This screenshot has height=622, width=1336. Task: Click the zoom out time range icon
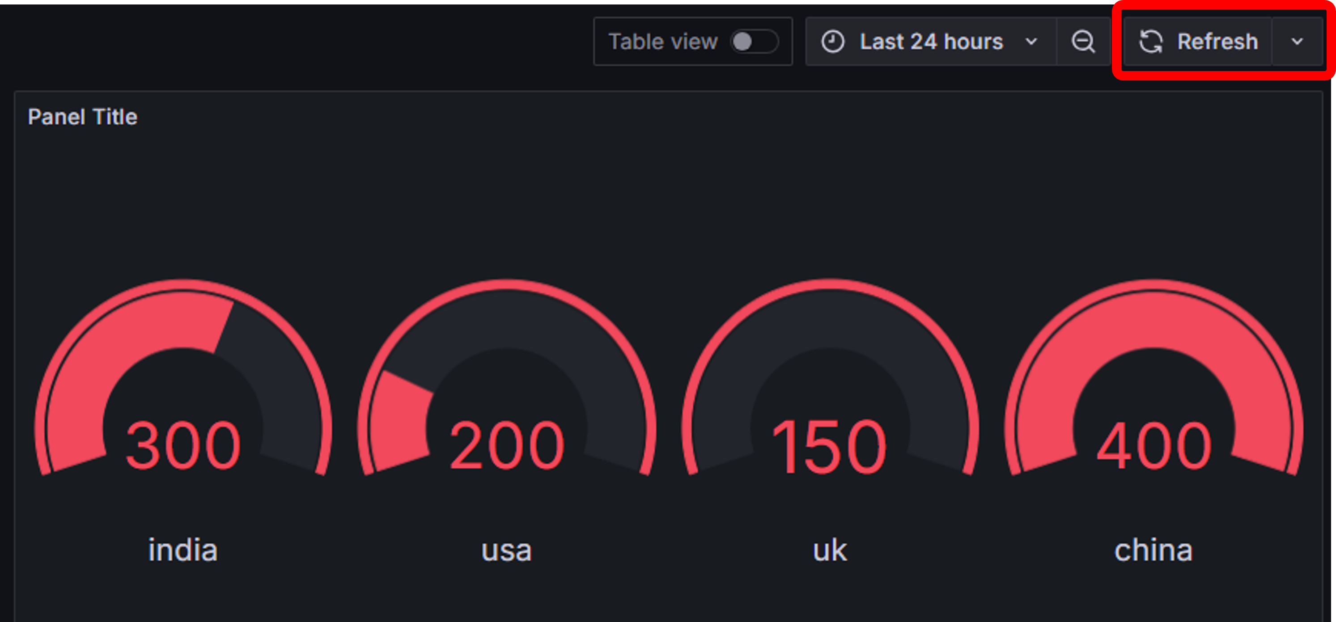coord(1083,42)
